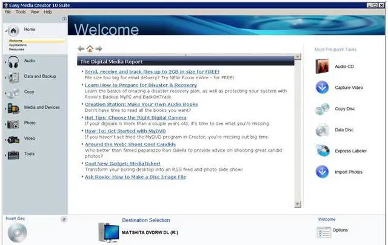
Task: Open the Tools menu
Action: click(x=21, y=11)
